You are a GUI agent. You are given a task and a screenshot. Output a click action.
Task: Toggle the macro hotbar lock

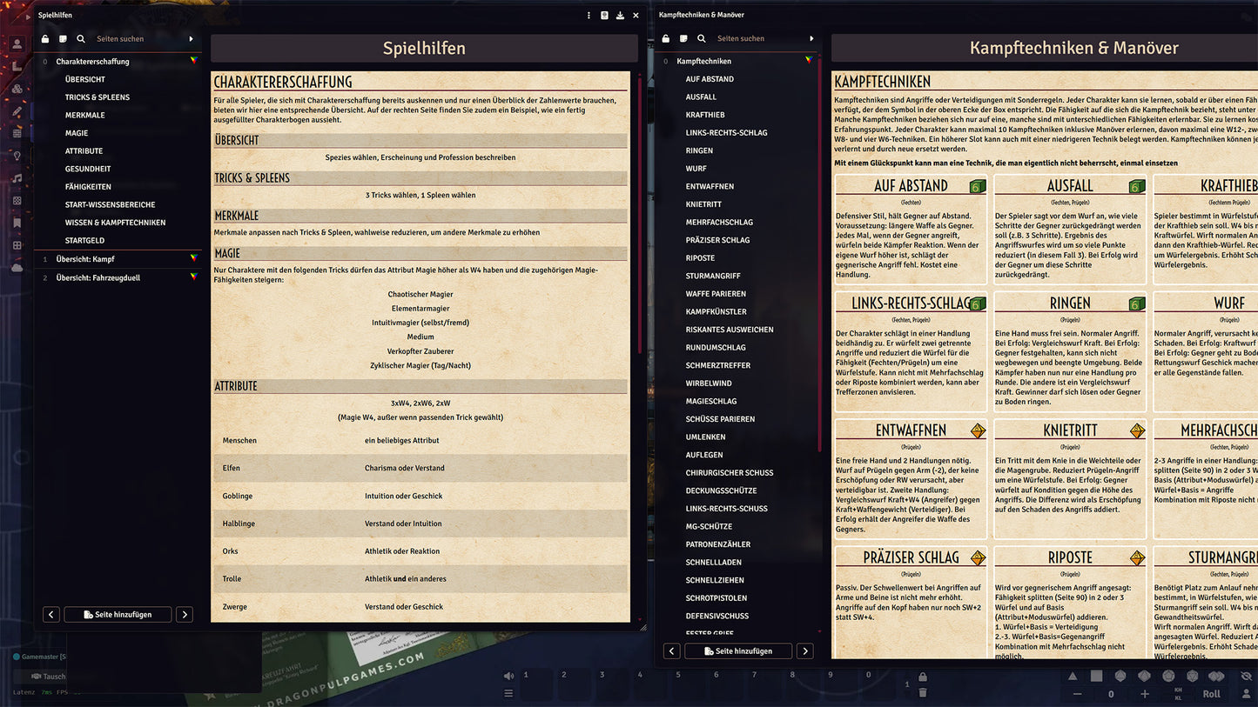coord(923,677)
